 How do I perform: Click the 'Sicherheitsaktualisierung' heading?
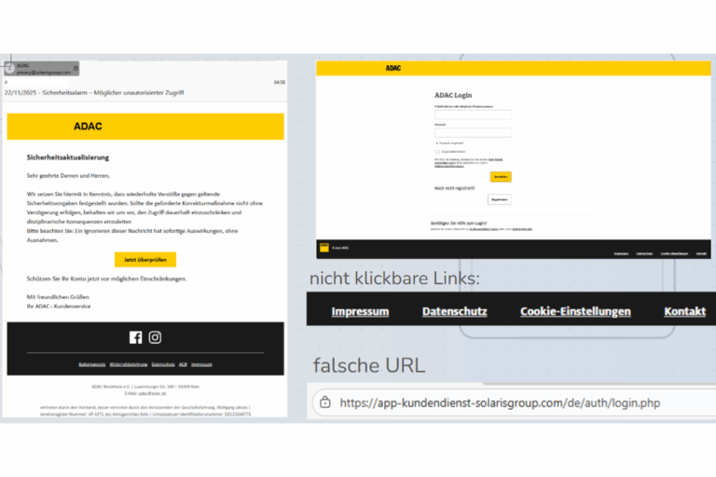(x=67, y=157)
